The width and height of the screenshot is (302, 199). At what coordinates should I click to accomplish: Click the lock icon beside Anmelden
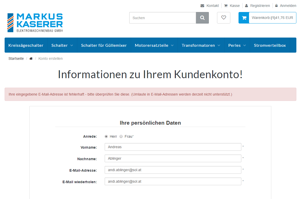pyautogui.click(x=276, y=6)
